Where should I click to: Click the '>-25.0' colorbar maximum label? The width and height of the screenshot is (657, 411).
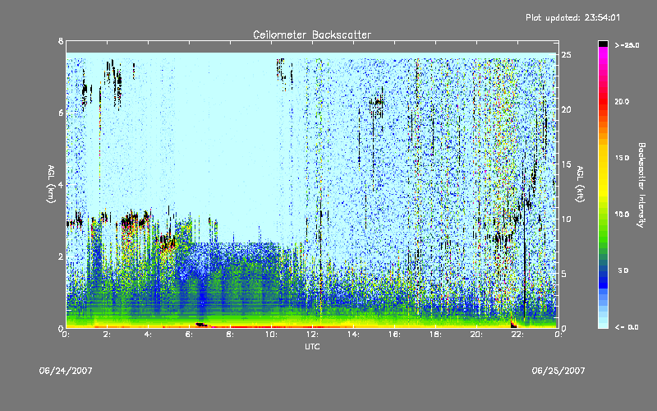(x=627, y=45)
